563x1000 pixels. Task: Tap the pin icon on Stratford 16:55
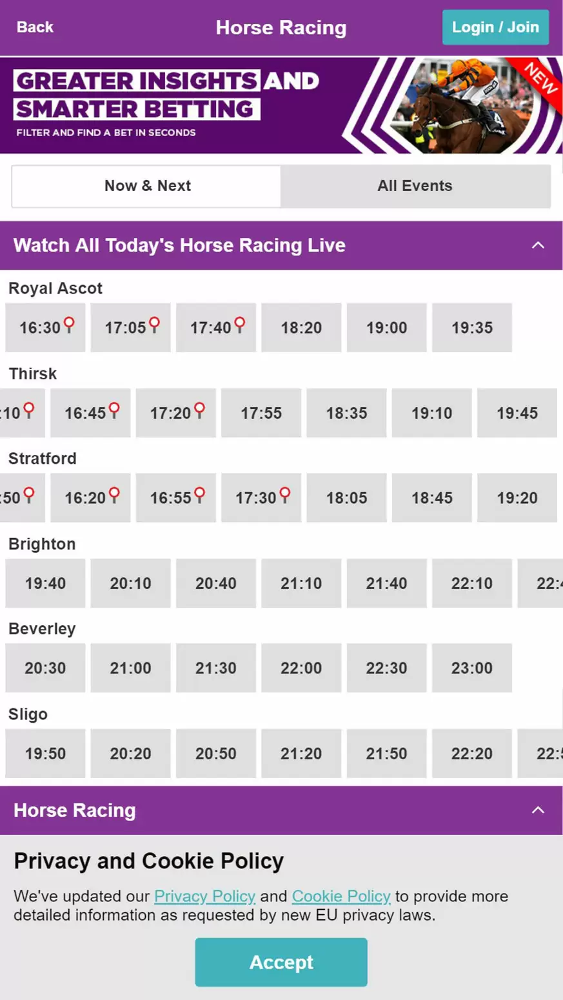pos(199,495)
